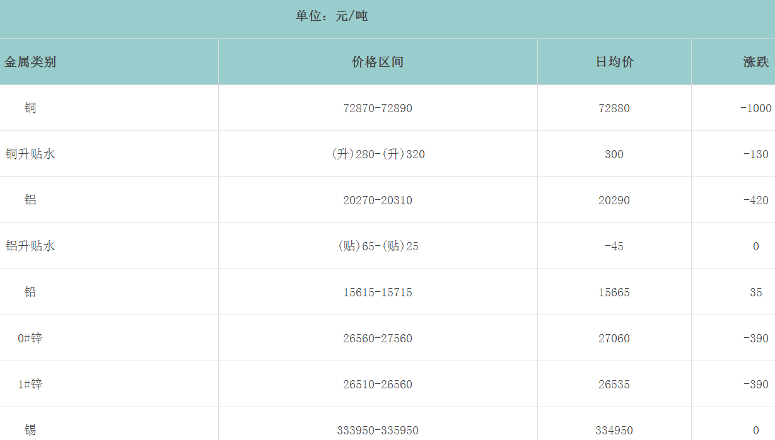The height and width of the screenshot is (440, 775).
Task: Select the 铝升贴水 row label
Action: pyautogui.click(x=30, y=246)
